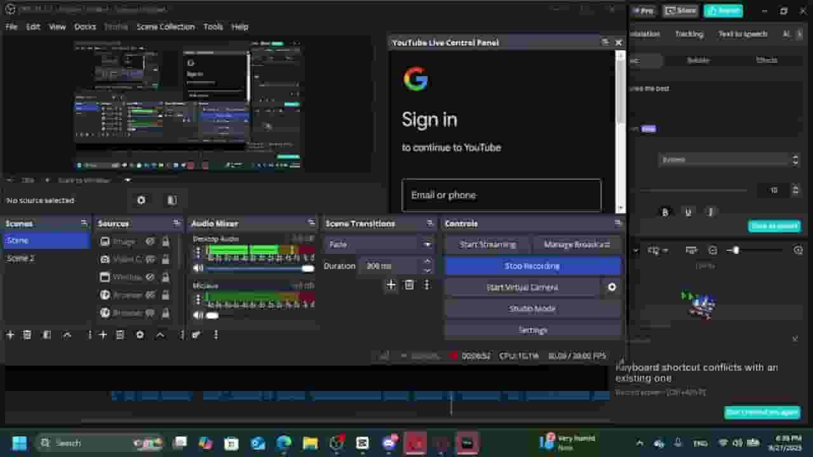Open File Explorer from the taskbar
Screen dimensions: 813x457
(310, 443)
